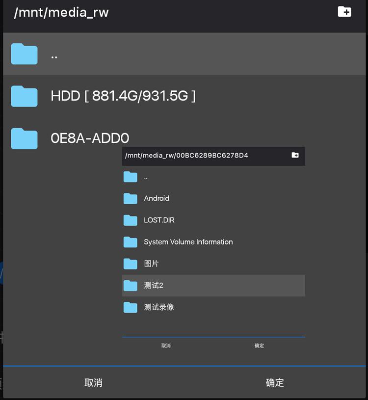This screenshot has width=368, height=400.
Task: Click folder icon beside 测试2
Action: point(131,286)
